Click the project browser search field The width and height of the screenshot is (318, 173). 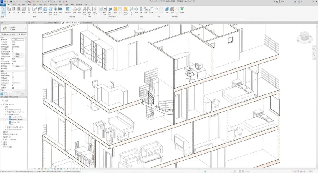coord(13,101)
